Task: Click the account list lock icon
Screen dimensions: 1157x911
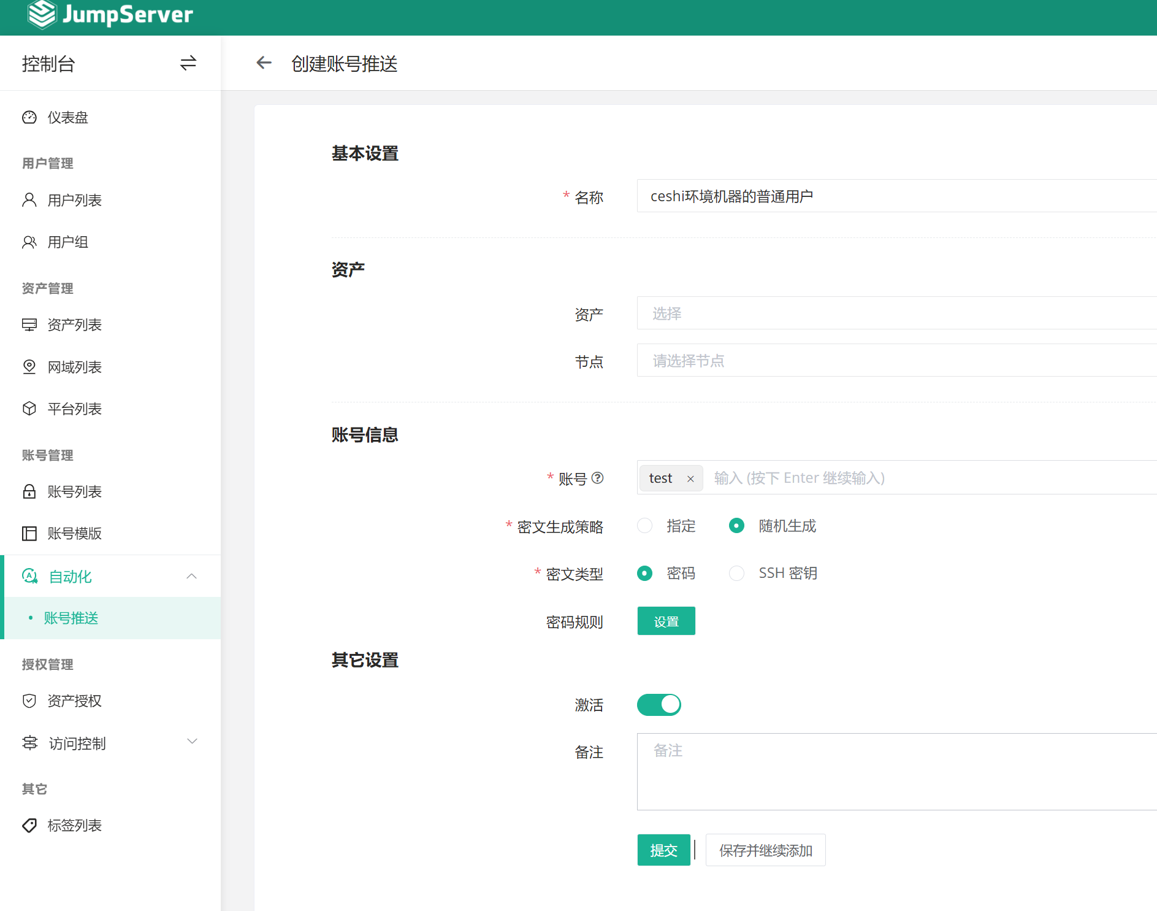Action: 29,491
